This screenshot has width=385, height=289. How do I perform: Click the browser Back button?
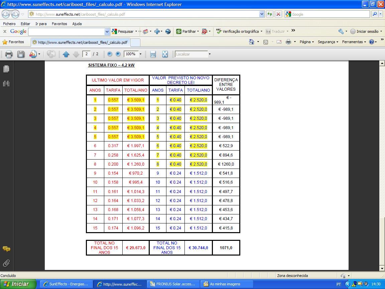(6, 14)
